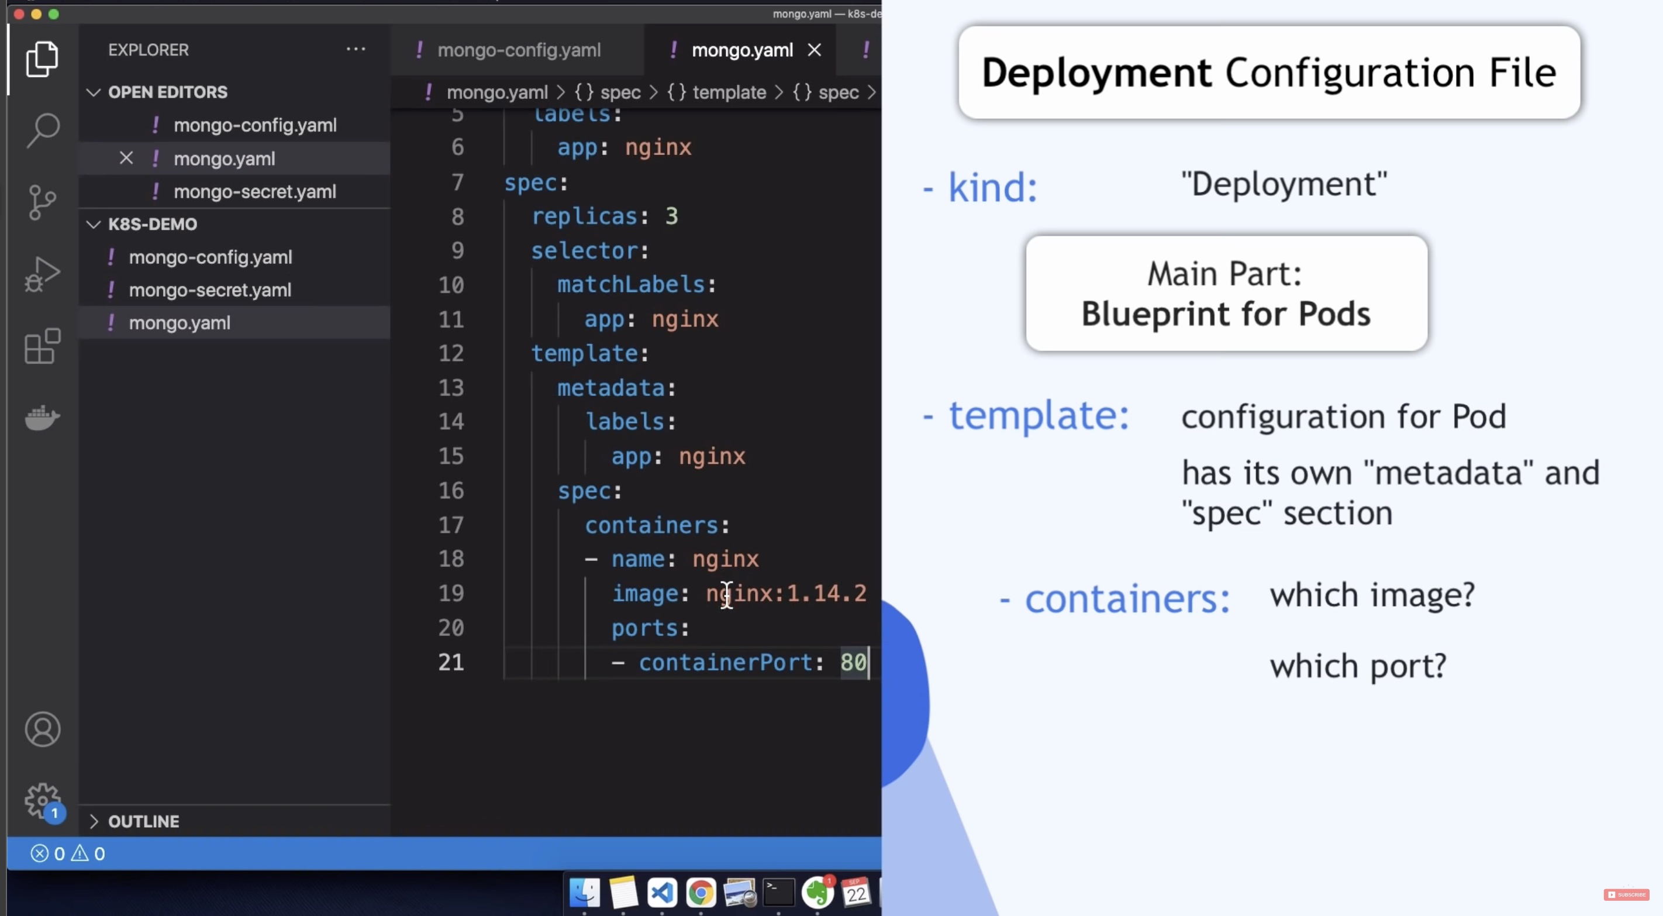Click the 'containers:' code line
Viewport: 1663px width, 916px height.
(x=657, y=525)
